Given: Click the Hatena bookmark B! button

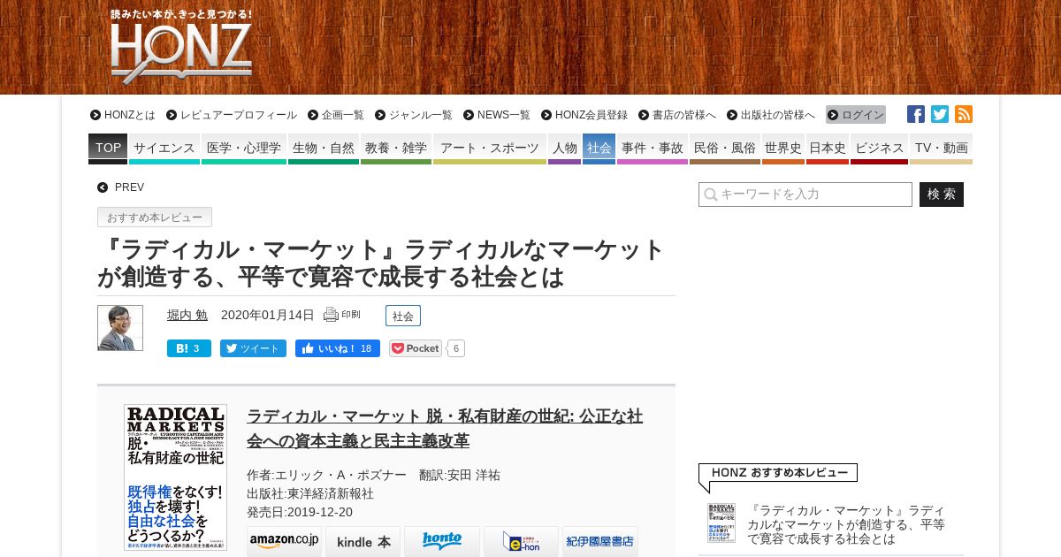Looking at the screenshot, I should point(189,348).
